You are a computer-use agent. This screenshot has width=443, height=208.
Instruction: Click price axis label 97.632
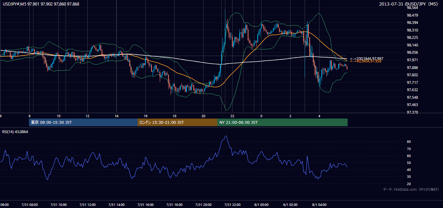412,90
